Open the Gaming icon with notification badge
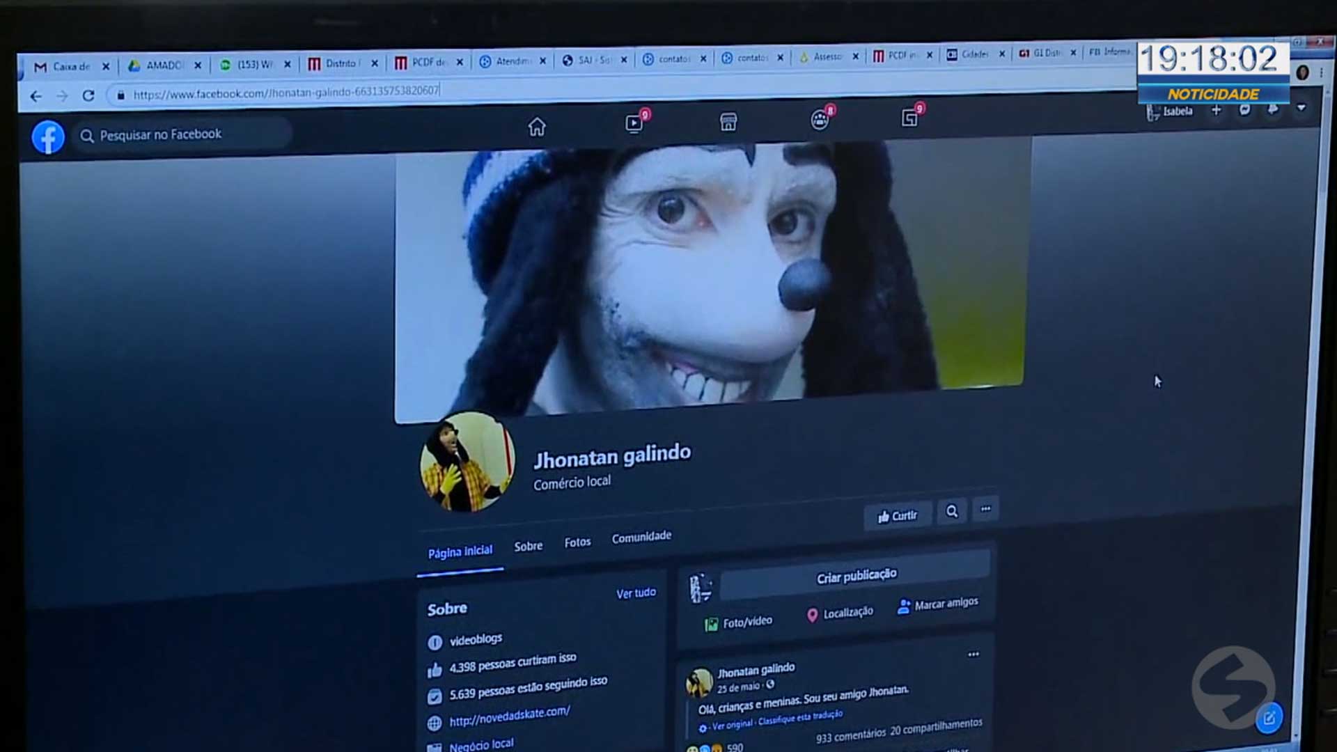This screenshot has height=752, width=1337. pyautogui.click(x=909, y=118)
